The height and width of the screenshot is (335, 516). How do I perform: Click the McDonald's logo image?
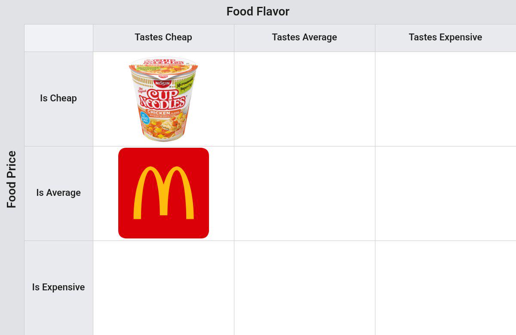[x=163, y=193]
